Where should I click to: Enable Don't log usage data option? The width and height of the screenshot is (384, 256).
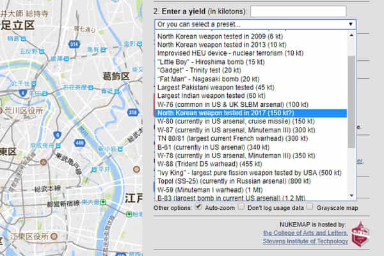tap(242, 207)
